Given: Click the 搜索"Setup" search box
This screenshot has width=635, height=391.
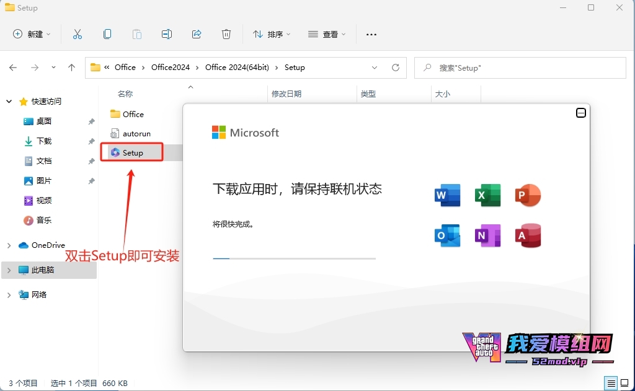Looking at the screenshot, I should coord(520,68).
